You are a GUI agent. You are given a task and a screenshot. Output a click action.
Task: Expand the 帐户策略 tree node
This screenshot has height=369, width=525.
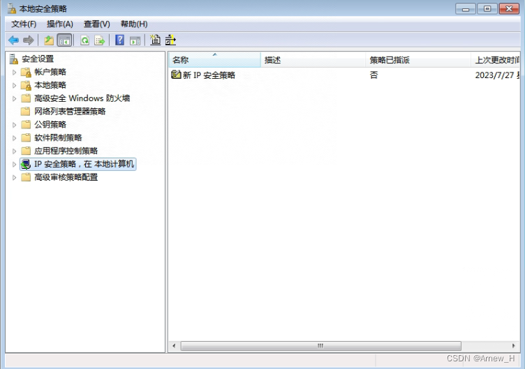pos(14,73)
